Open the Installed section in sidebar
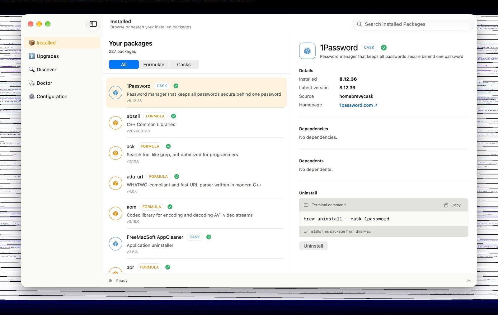Screen dimensions: 498x315 click(x=62, y=43)
